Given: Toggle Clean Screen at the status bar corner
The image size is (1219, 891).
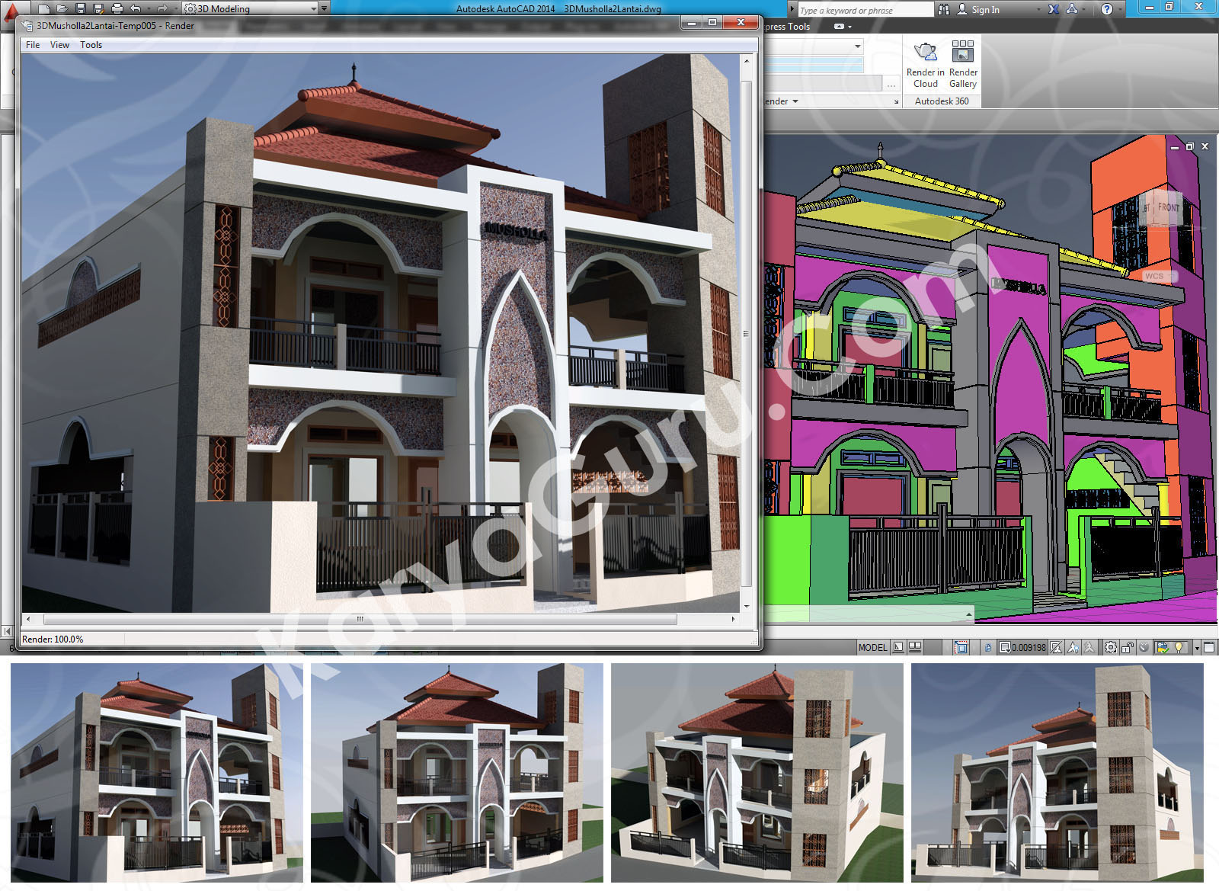Looking at the screenshot, I should [1209, 647].
